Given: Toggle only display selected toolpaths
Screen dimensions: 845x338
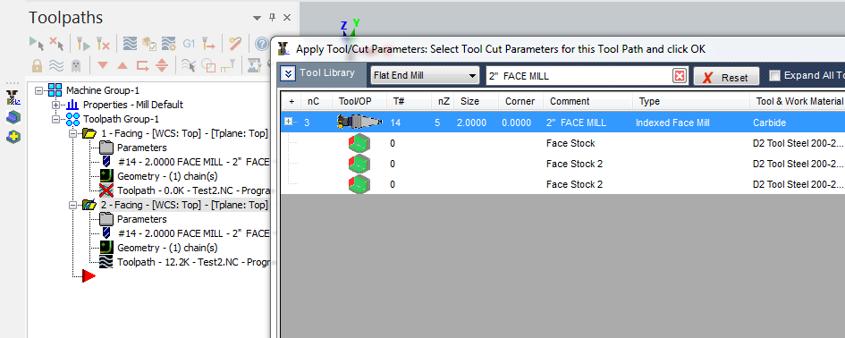Looking at the screenshot, I should click(189, 66).
